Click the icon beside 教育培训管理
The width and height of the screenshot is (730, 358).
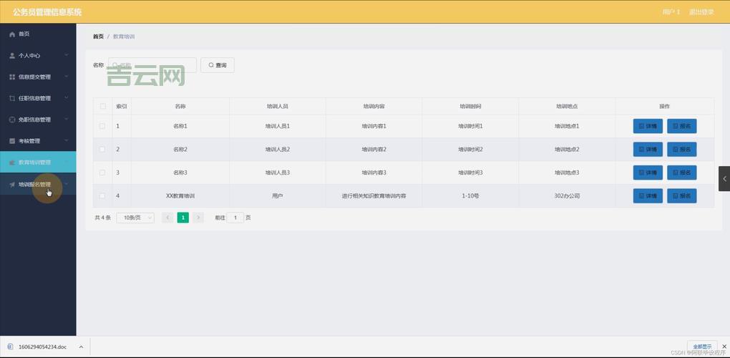click(x=11, y=163)
